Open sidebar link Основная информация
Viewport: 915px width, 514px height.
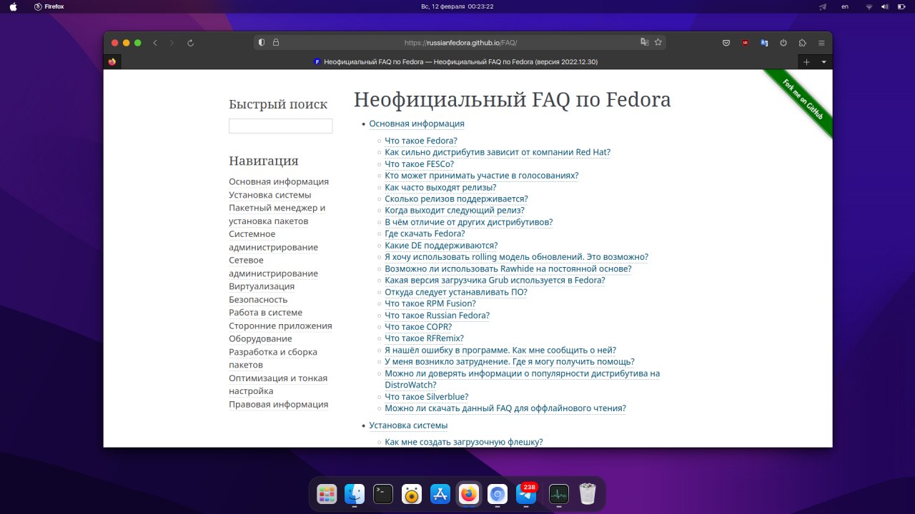click(x=279, y=181)
